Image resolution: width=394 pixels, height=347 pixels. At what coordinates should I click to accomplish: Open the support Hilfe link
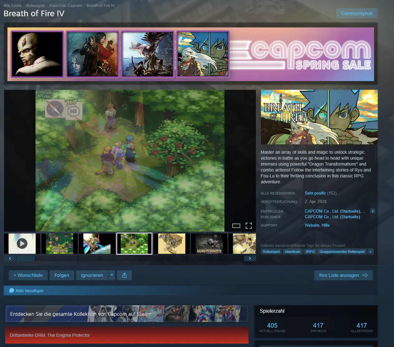(x=325, y=225)
